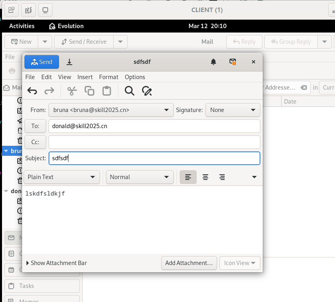The image size is (335, 302).
Task: Toggle the bell read-receipt icon
Action: point(213,62)
